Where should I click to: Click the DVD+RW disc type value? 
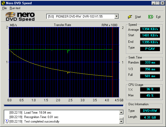click(150, 111)
